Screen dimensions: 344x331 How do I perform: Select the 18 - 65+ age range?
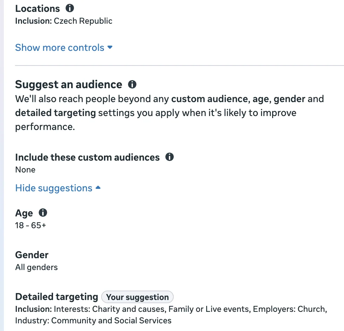click(x=30, y=225)
